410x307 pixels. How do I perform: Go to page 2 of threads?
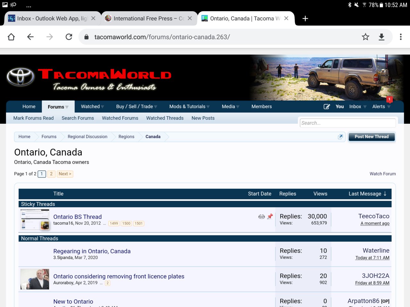(51, 174)
